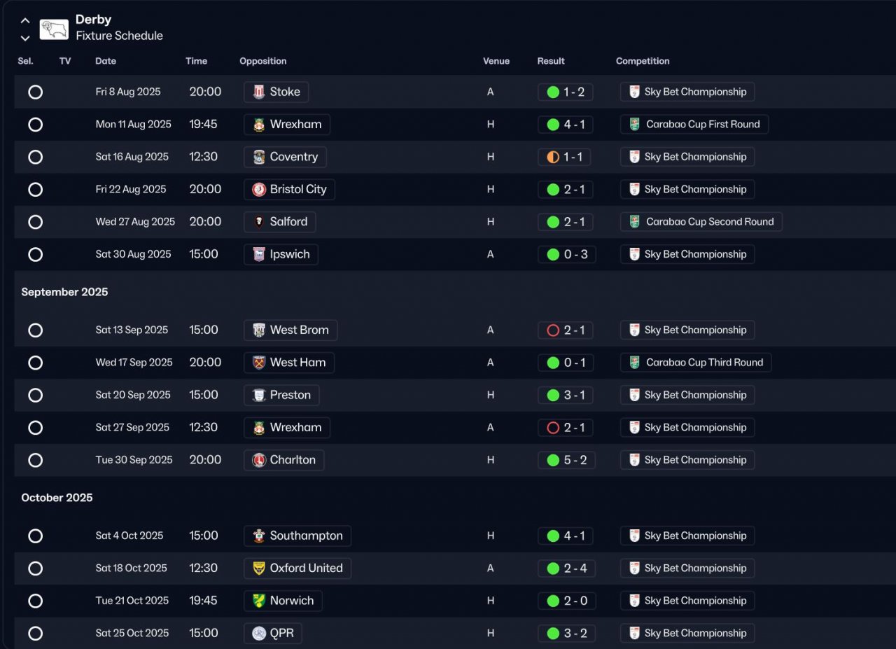The width and height of the screenshot is (896, 649).
Task: Collapse the September 2025 section header
Action: (x=64, y=292)
